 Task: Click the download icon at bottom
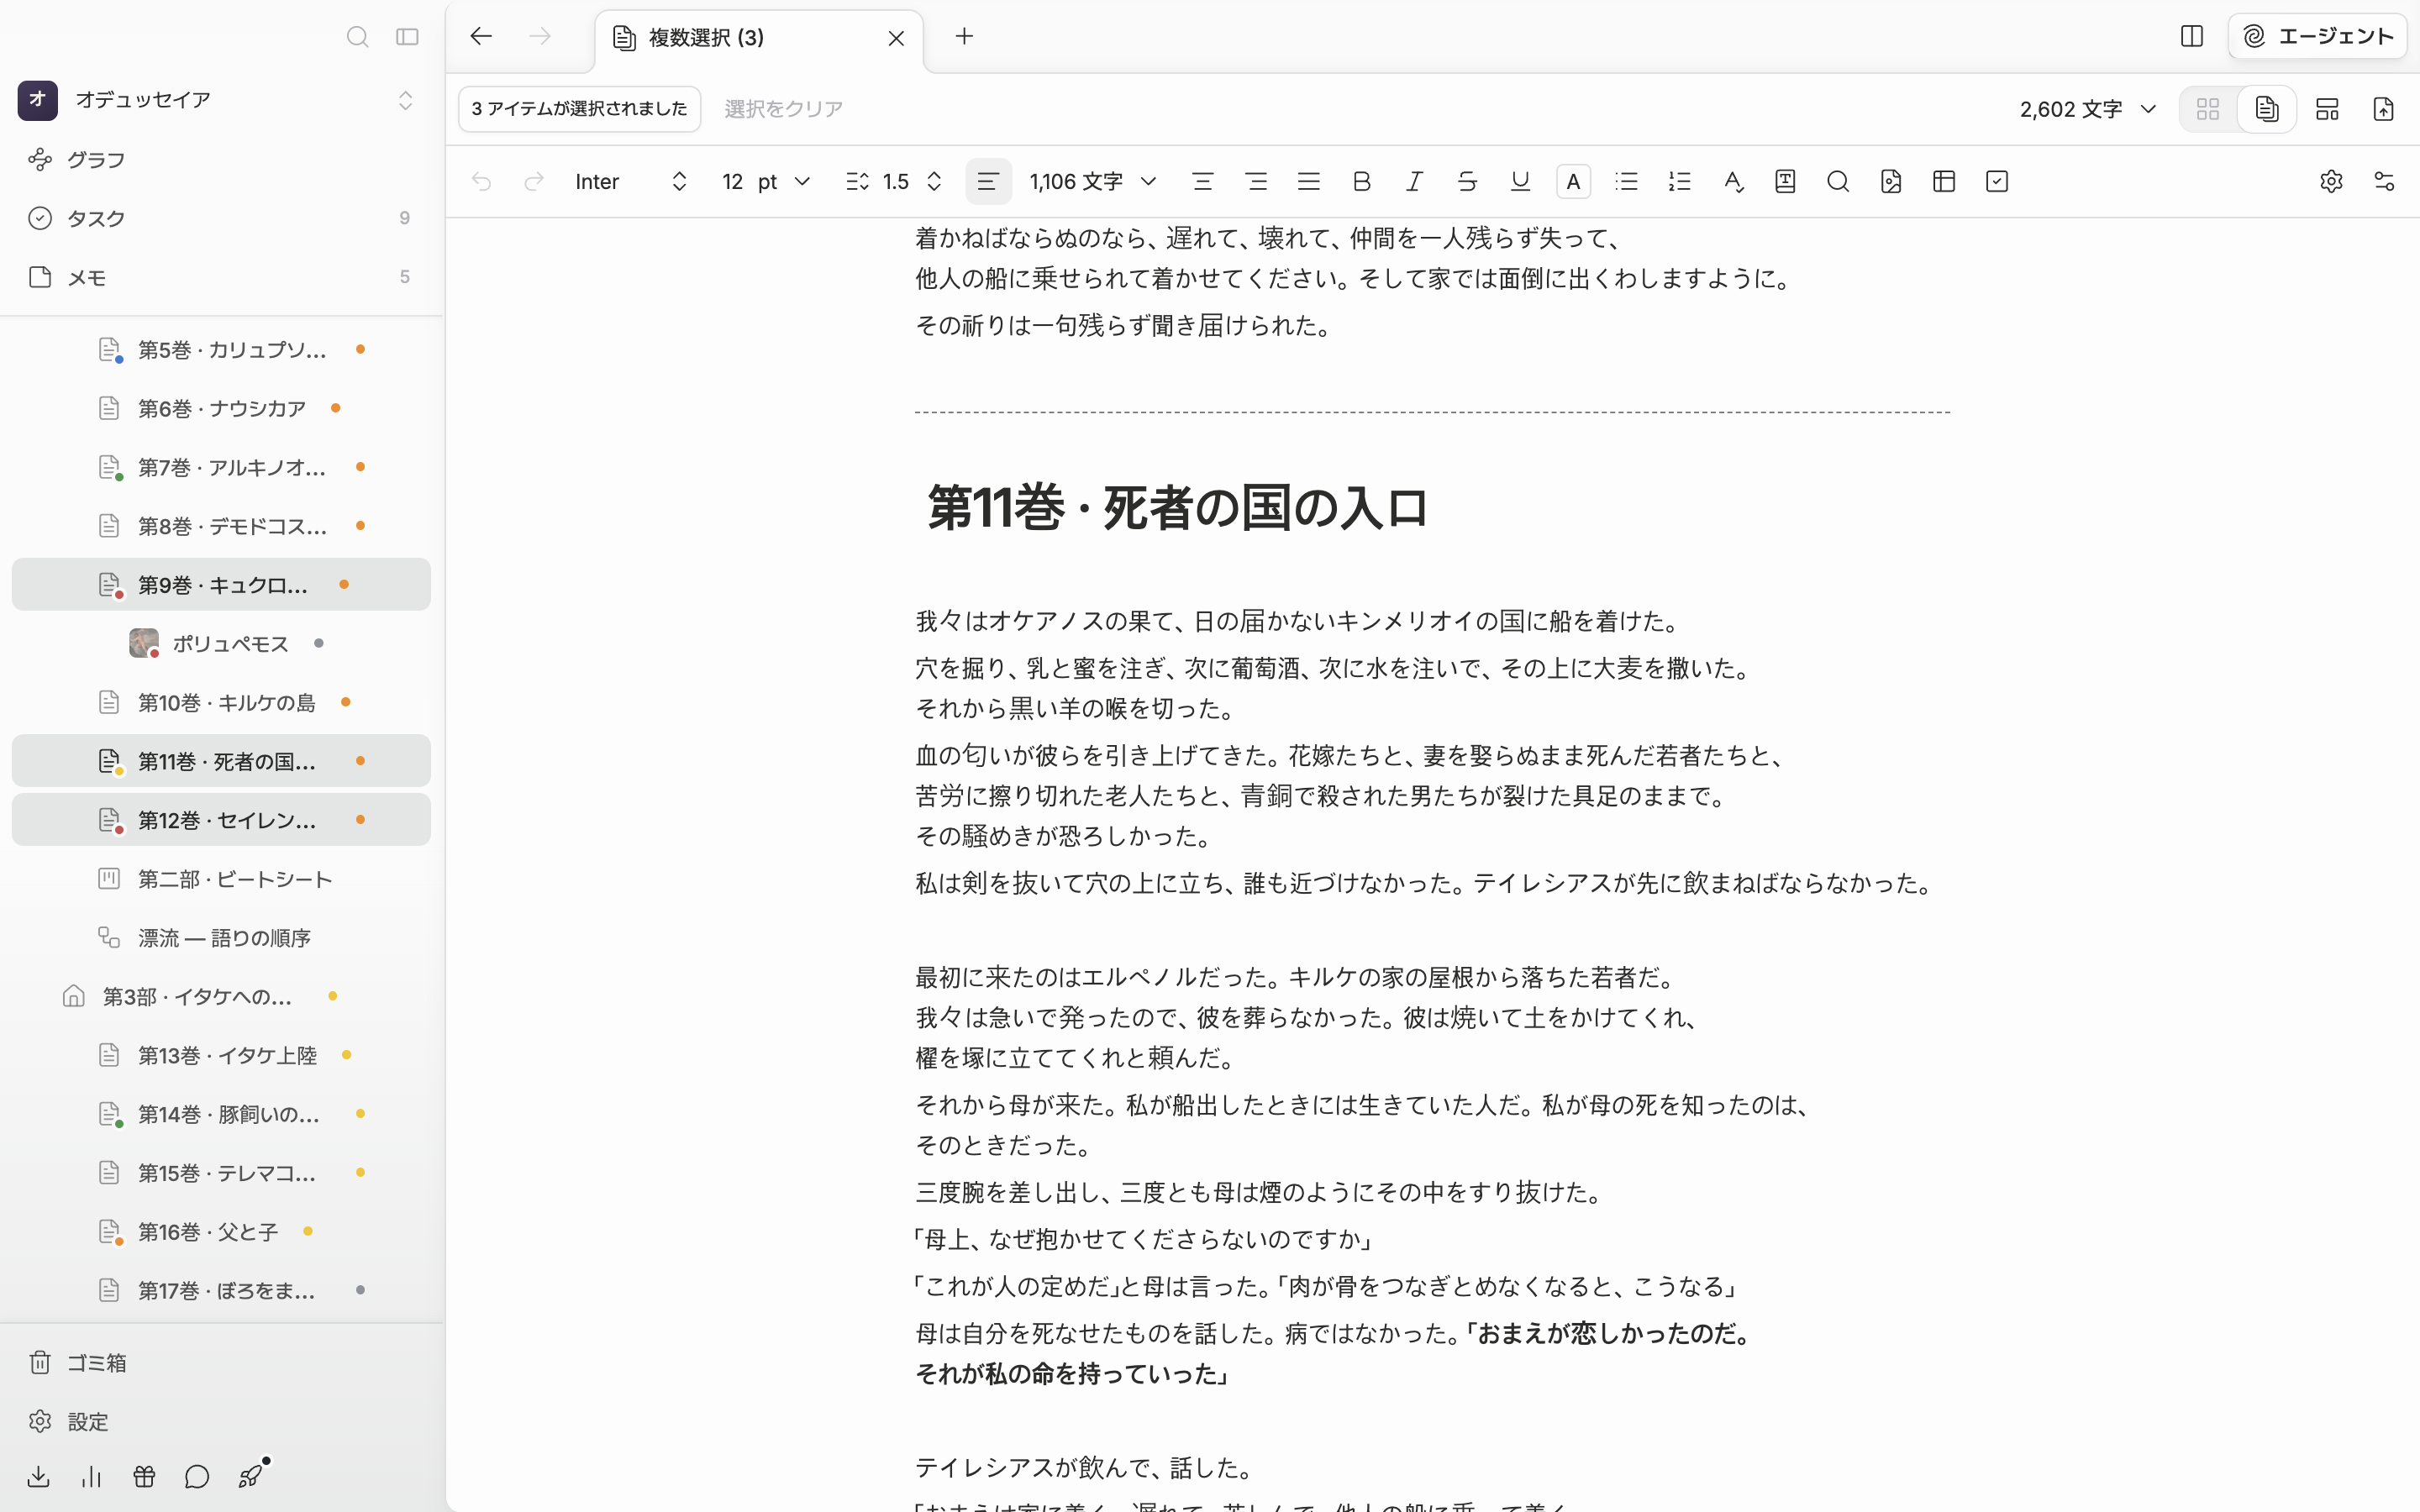pyautogui.click(x=38, y=1476)
